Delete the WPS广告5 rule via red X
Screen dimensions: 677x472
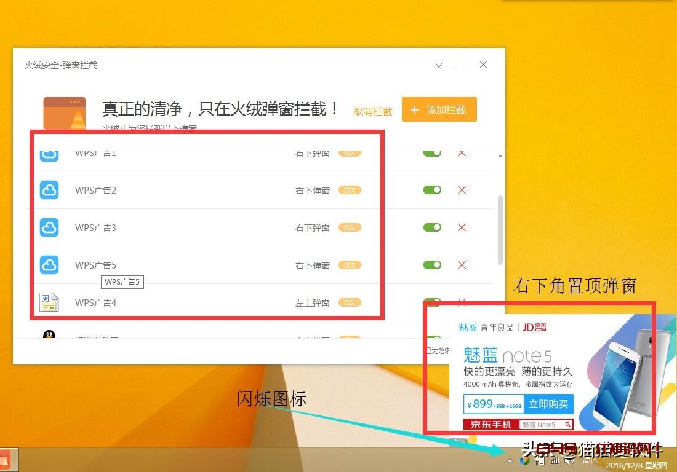coord(462,265)
